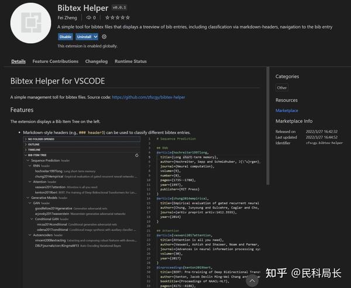The image size is (351, 288).
Task: Click the Features heading
Action: pos(22,110)
